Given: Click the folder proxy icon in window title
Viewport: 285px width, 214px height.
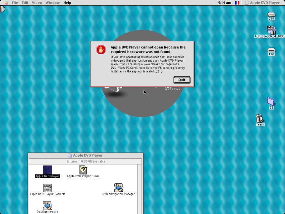Looking at the screenshot, I should pyautogui.click(x=69, y=156).
